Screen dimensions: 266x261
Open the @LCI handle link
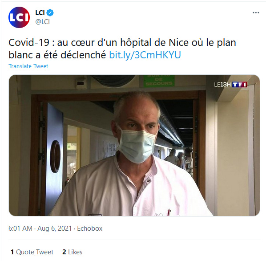(x=42, y=22)
